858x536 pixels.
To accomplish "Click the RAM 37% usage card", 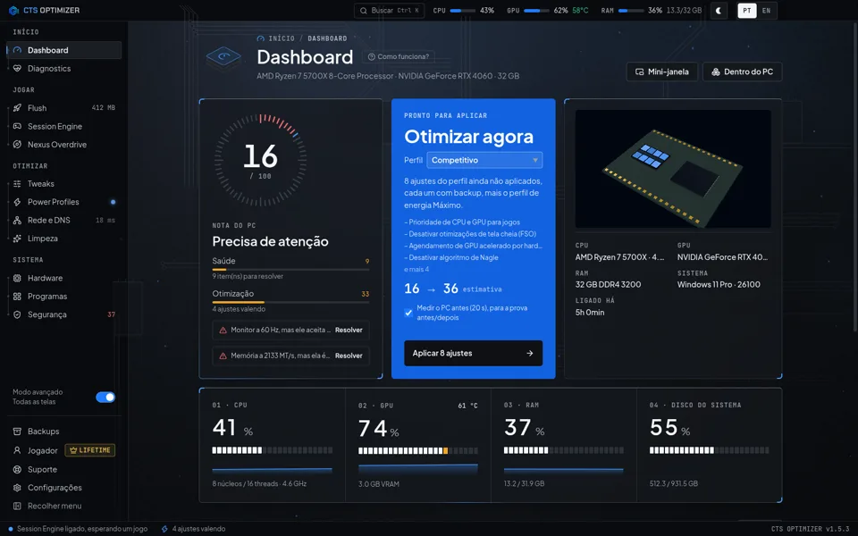I will (x=564, y=445).
